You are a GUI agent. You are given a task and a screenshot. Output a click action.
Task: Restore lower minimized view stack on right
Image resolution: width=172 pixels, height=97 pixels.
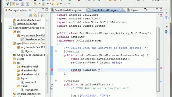coord(167,27)
